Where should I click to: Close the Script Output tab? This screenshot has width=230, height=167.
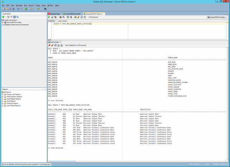point(60,42)
